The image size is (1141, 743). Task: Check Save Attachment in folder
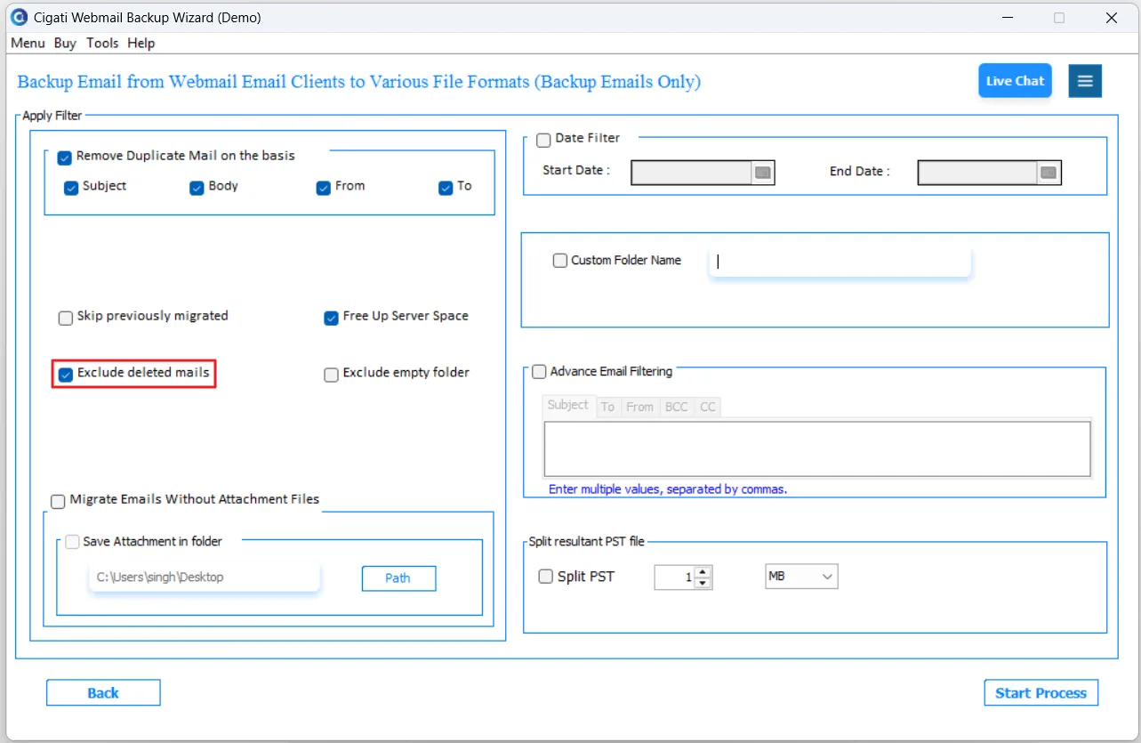72,542
